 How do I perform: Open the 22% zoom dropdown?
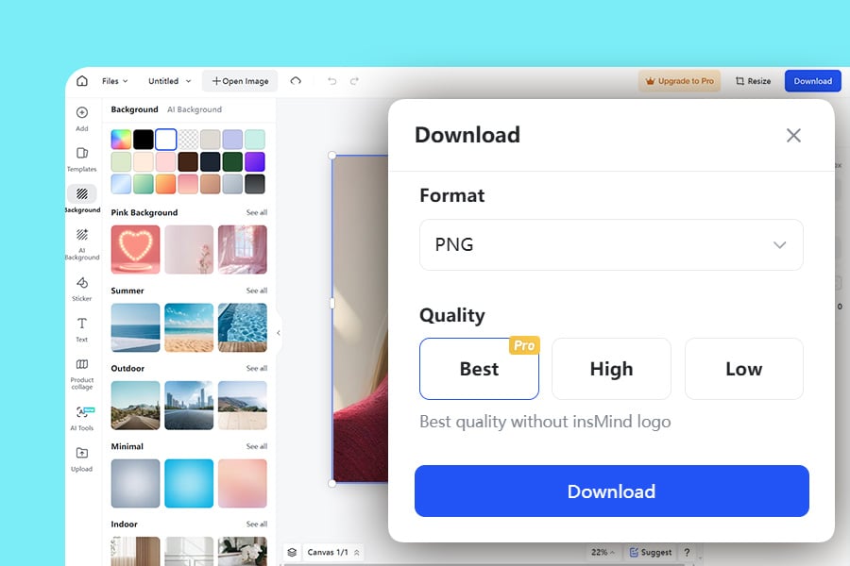point(603,552)
